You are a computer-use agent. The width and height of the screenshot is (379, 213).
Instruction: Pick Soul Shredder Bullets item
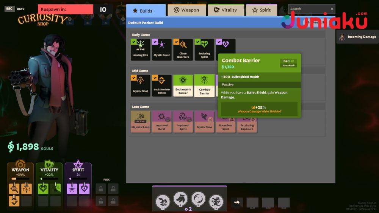(161, 86)
